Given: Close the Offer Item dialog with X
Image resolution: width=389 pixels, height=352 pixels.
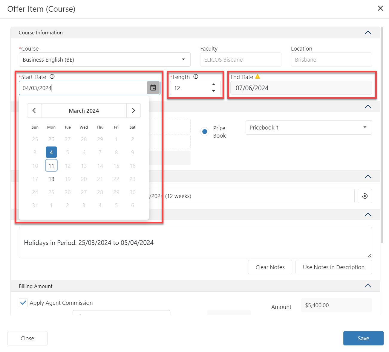Looking at the screenshot, I should (380, 8).
